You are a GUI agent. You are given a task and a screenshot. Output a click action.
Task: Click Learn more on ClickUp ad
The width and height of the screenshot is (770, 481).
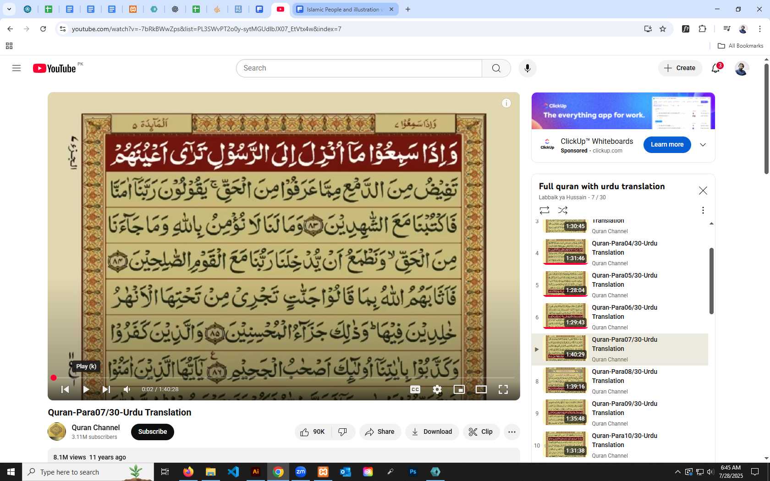(667, 145)
